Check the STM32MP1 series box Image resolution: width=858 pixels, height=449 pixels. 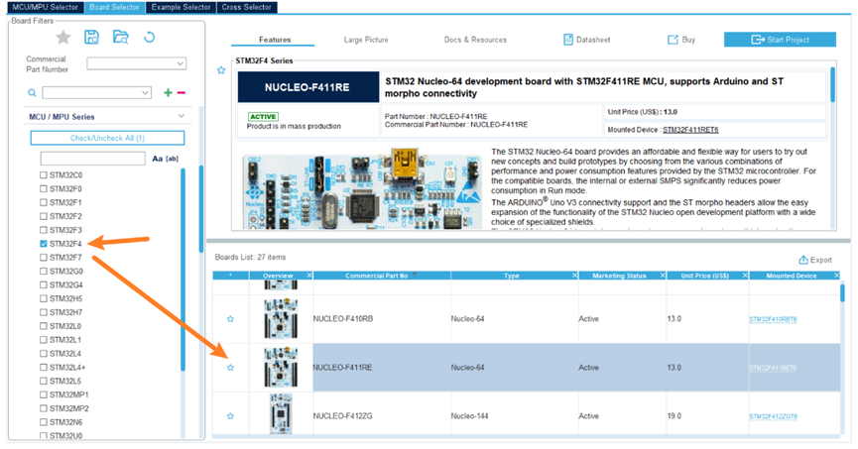point(44,394)
